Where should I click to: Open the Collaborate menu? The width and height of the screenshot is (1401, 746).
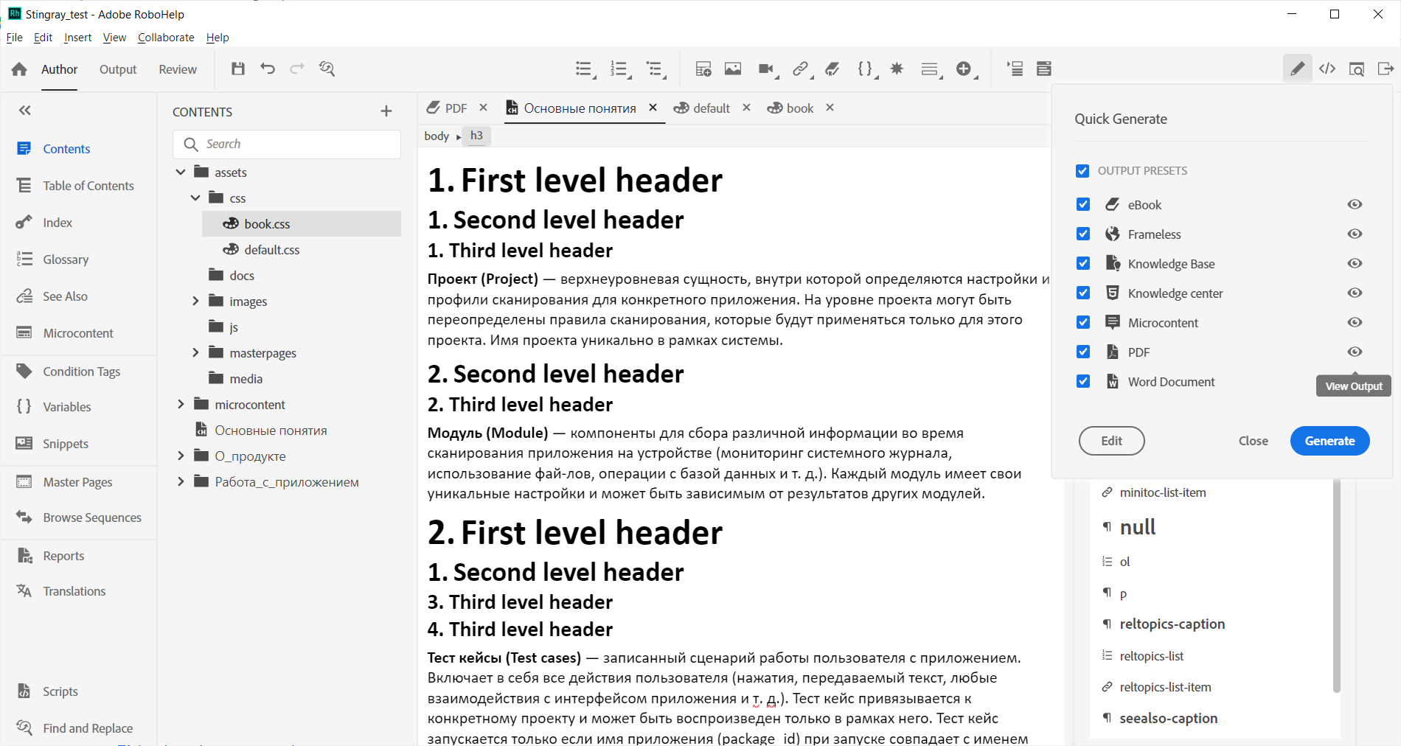point(166,37)
